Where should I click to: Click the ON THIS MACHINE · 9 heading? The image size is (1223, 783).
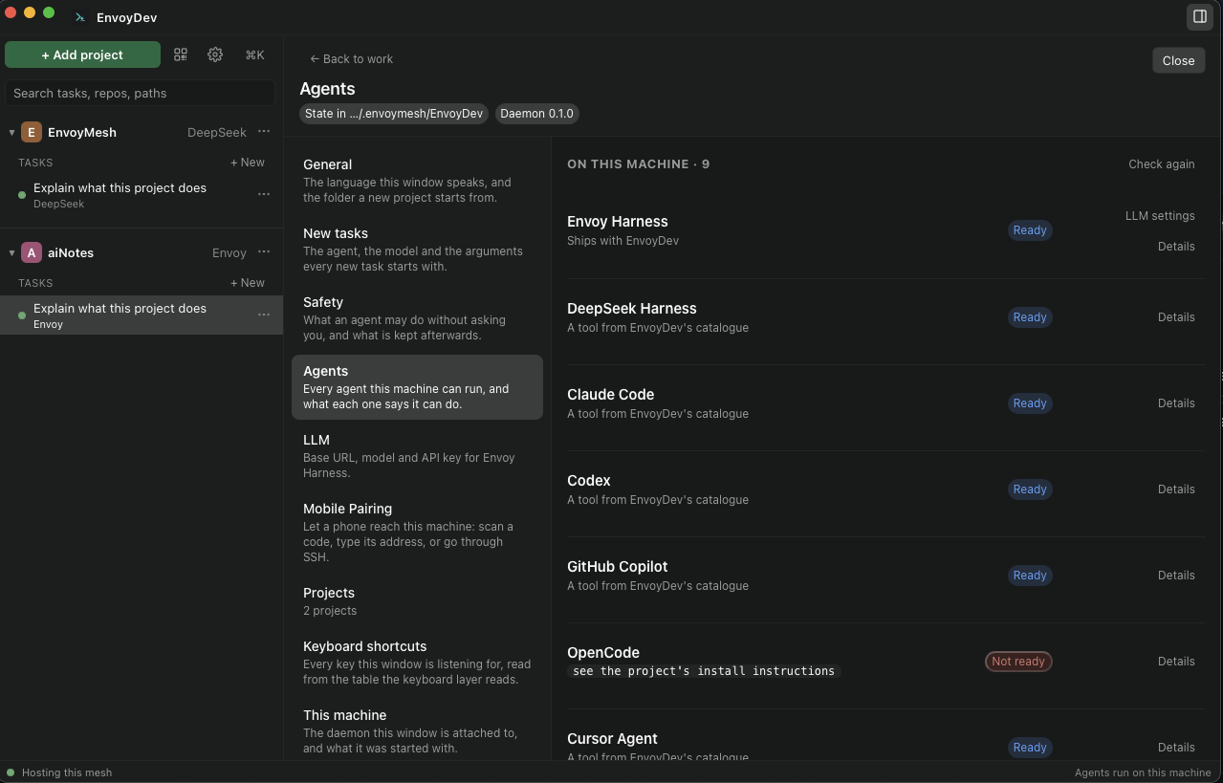click(638, 163)
